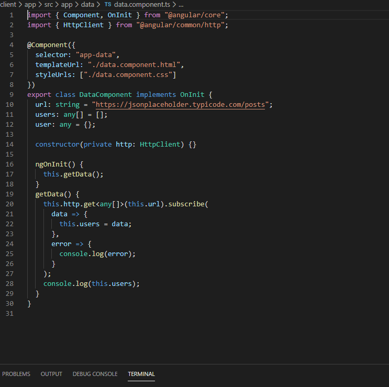The width and height of the screenshot is (389, 387).
Task: Click the "@angular/common/http" import path
Action: [182, 25]
